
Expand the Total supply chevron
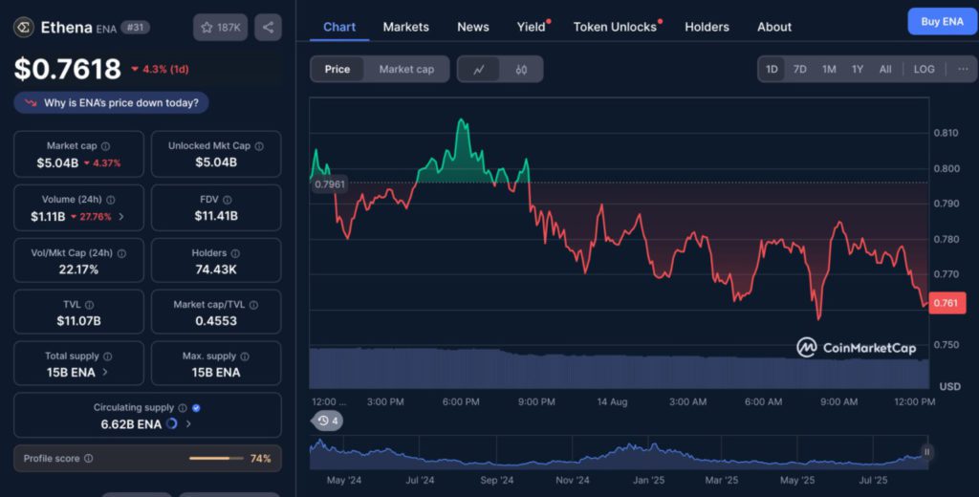(x=105, y=372)
